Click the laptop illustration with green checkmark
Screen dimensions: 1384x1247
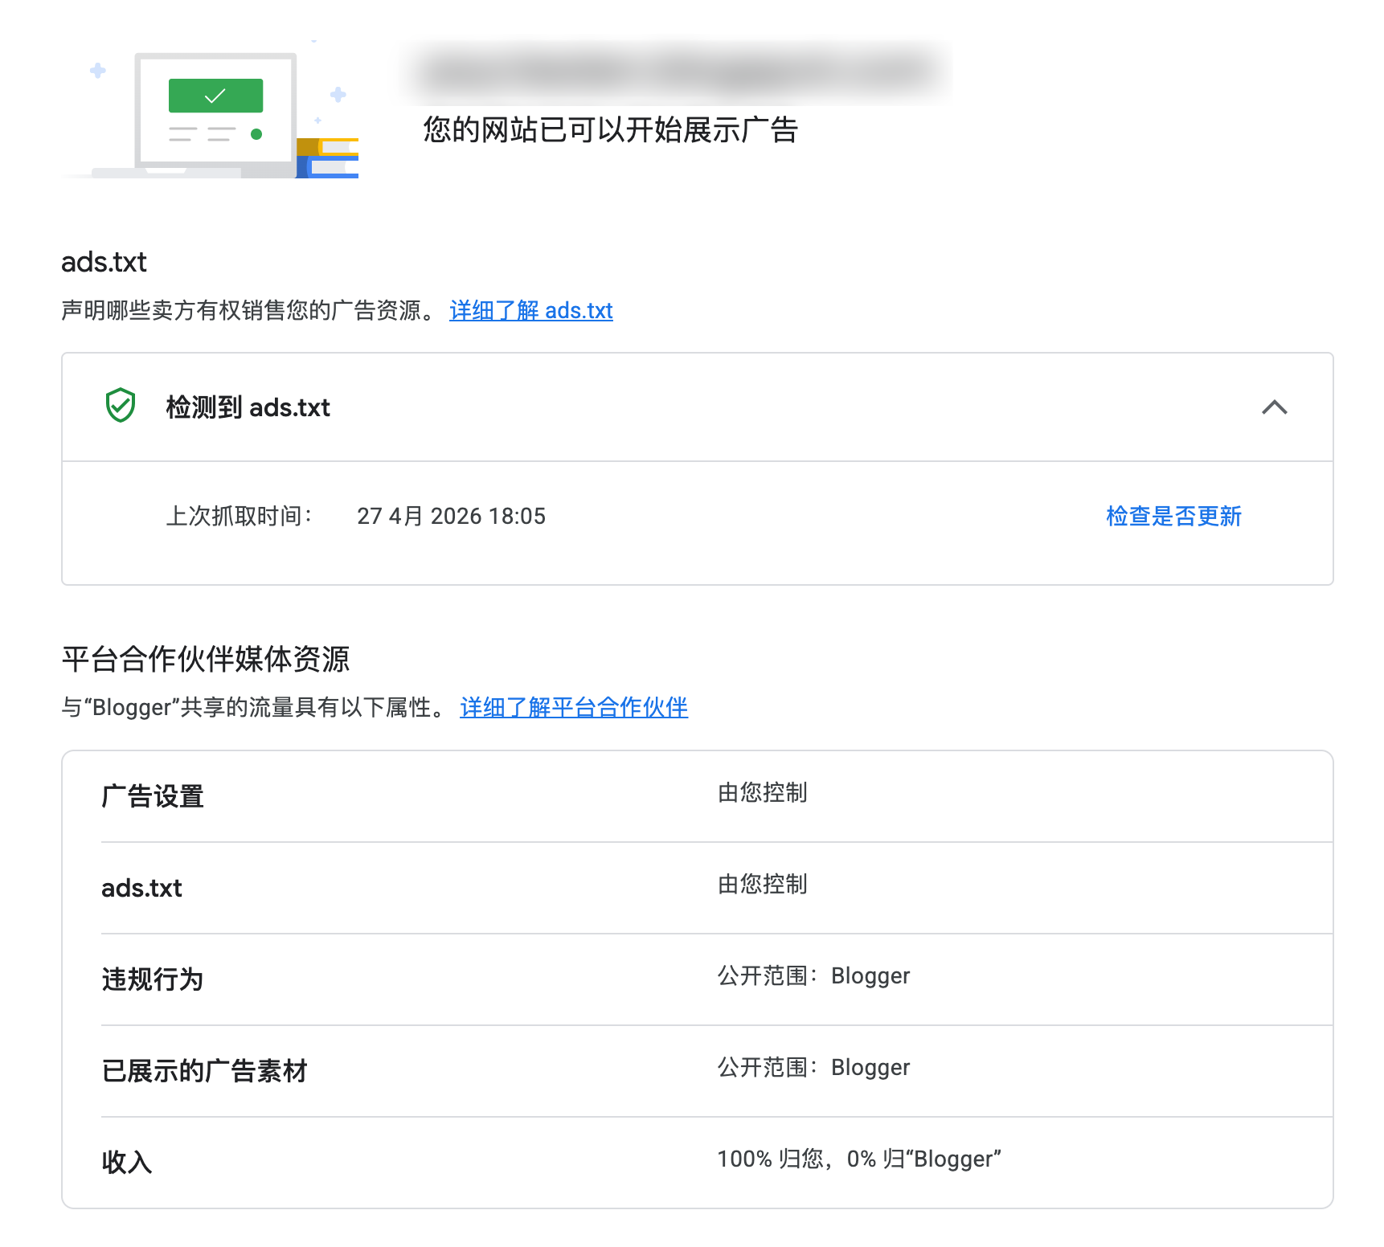[x=215, y=112]
